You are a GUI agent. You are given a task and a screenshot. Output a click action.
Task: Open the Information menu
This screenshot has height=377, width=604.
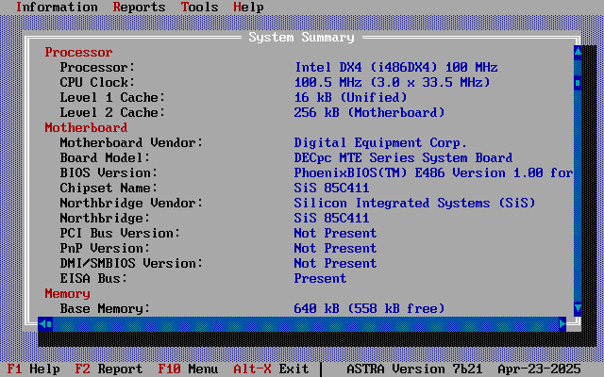57,7
